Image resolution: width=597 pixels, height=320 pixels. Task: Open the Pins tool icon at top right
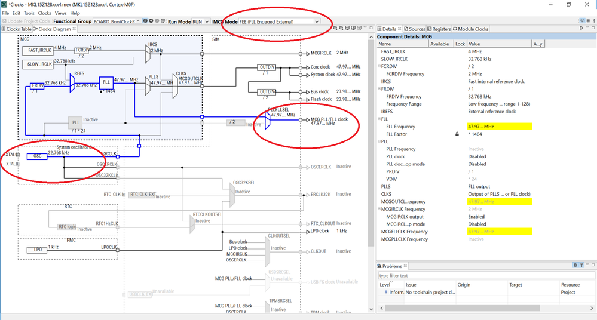588,20
